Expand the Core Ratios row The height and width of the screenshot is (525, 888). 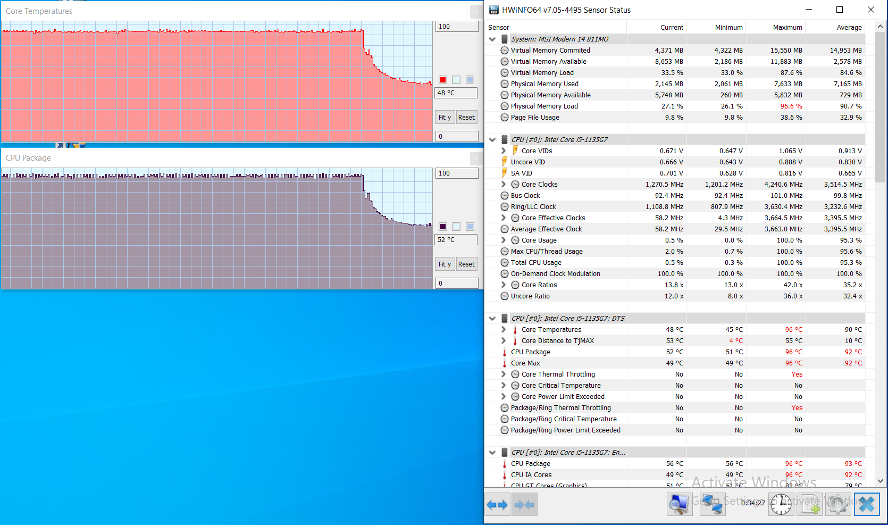click(x=504, y=285)
